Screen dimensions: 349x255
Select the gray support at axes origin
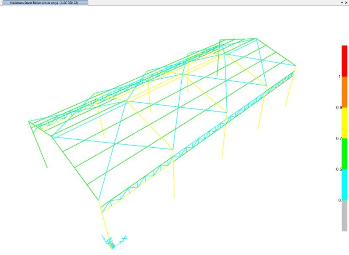pos(113,245)
